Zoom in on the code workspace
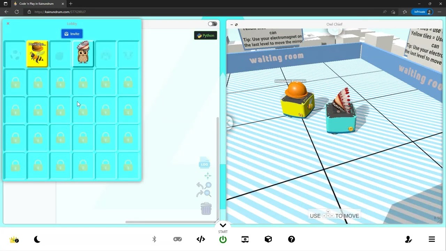Screen dimensions: 446x251 [x=208, y=185]
